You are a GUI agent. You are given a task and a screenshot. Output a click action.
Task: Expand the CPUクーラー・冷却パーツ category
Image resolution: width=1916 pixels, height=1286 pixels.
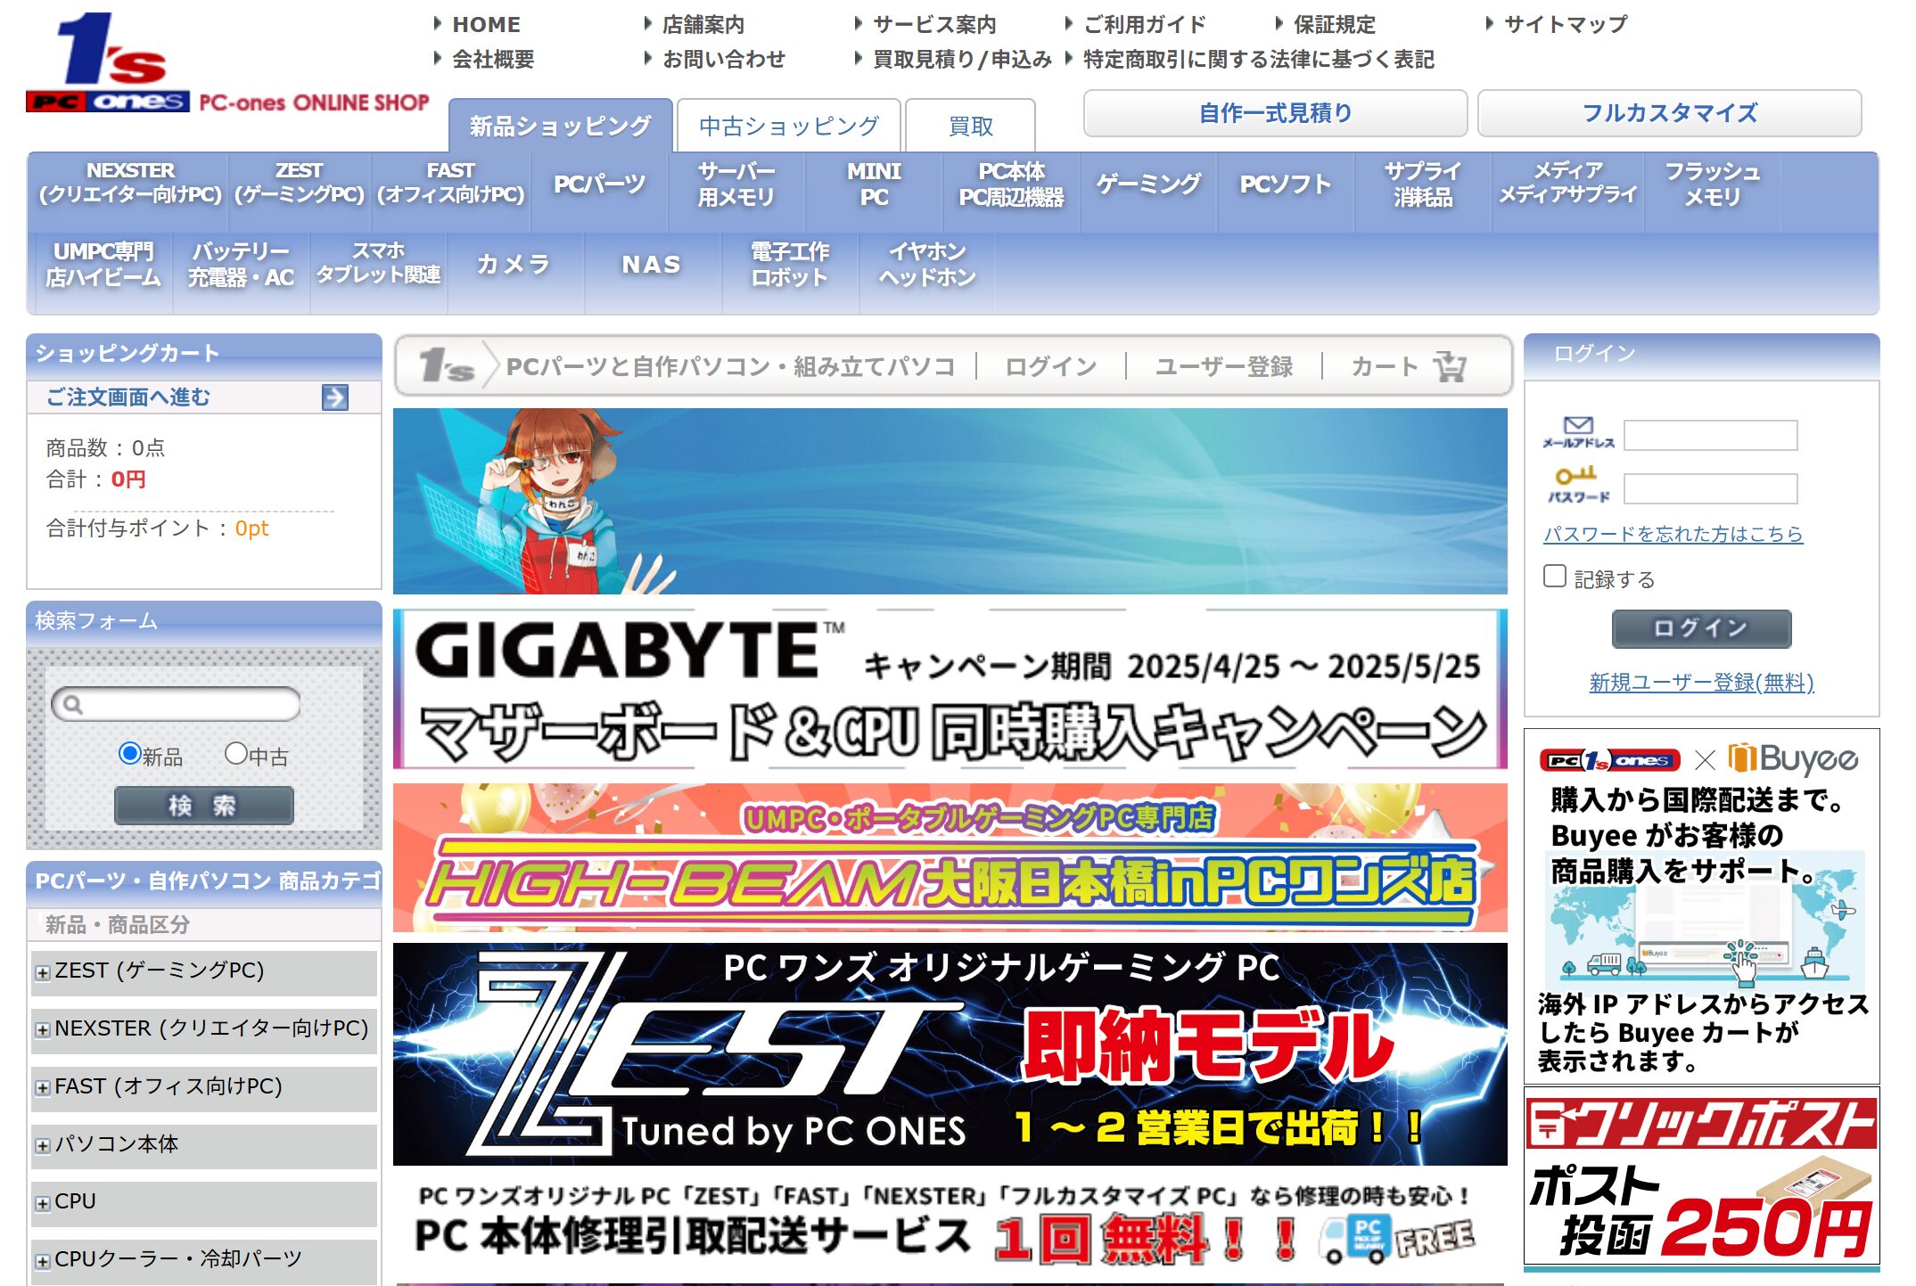click(x=42, y=1262)
